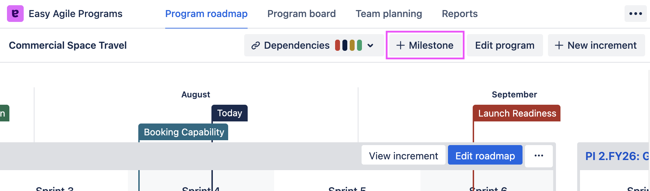Click the green dependency color indicator
650x191 pixels.
[x=359, y=45]
